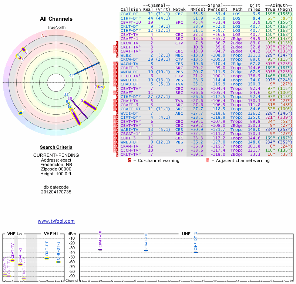Viewport: 296px width, 284px height.
Task: Click the Search Criteria heading
Action: 56,147
